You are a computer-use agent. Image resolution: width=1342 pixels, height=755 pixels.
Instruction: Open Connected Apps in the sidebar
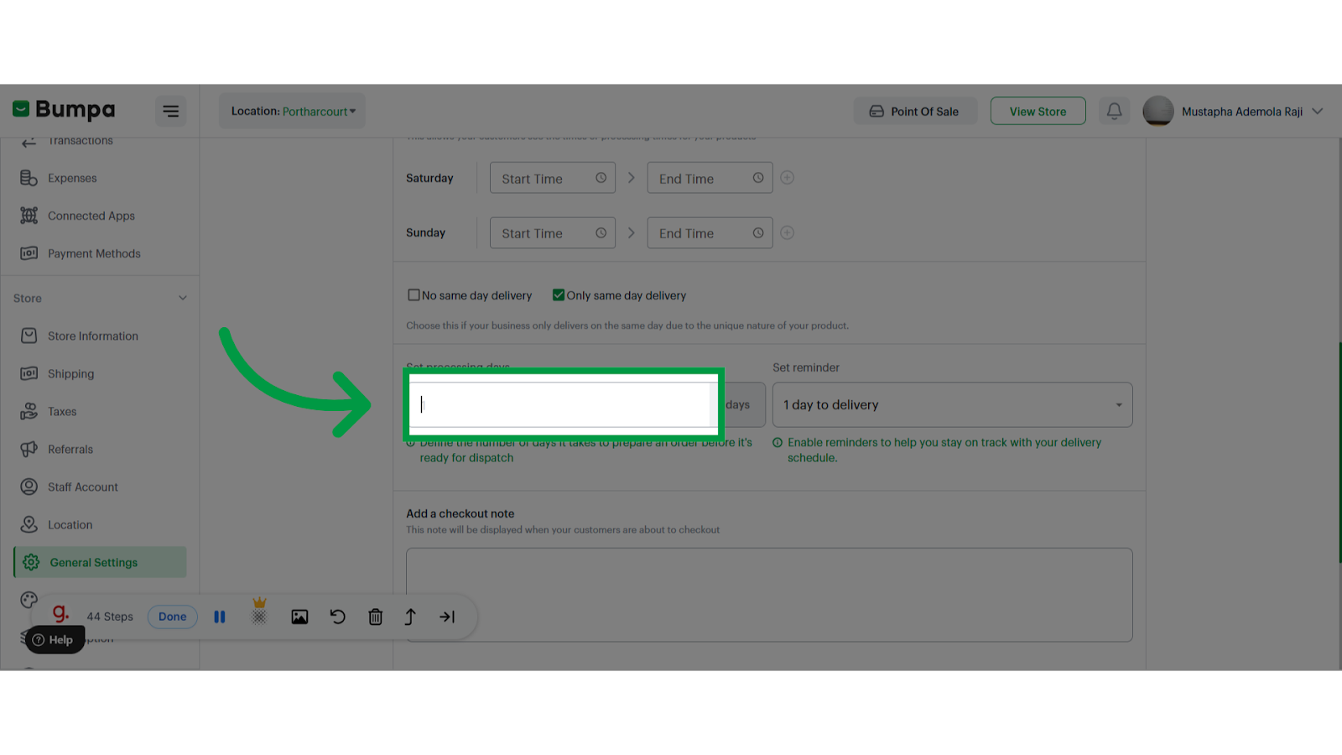pos(91,216)
